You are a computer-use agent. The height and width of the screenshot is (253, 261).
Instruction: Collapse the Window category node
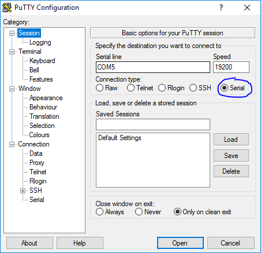(x=12, y=89)
